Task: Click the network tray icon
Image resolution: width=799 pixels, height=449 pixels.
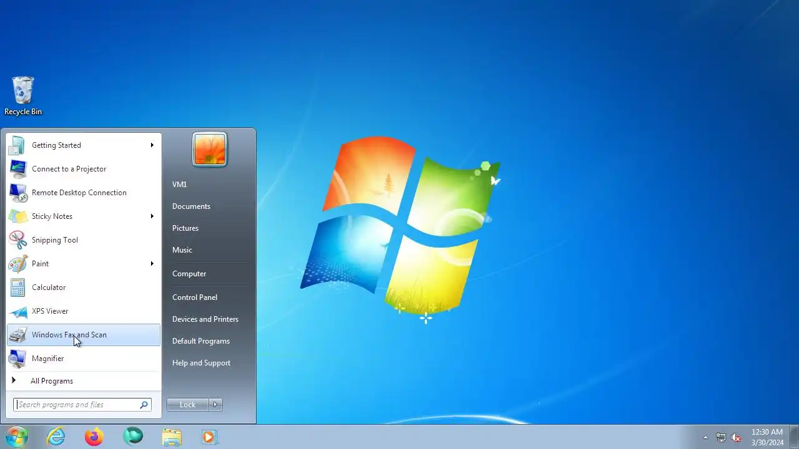Action: 721,437
